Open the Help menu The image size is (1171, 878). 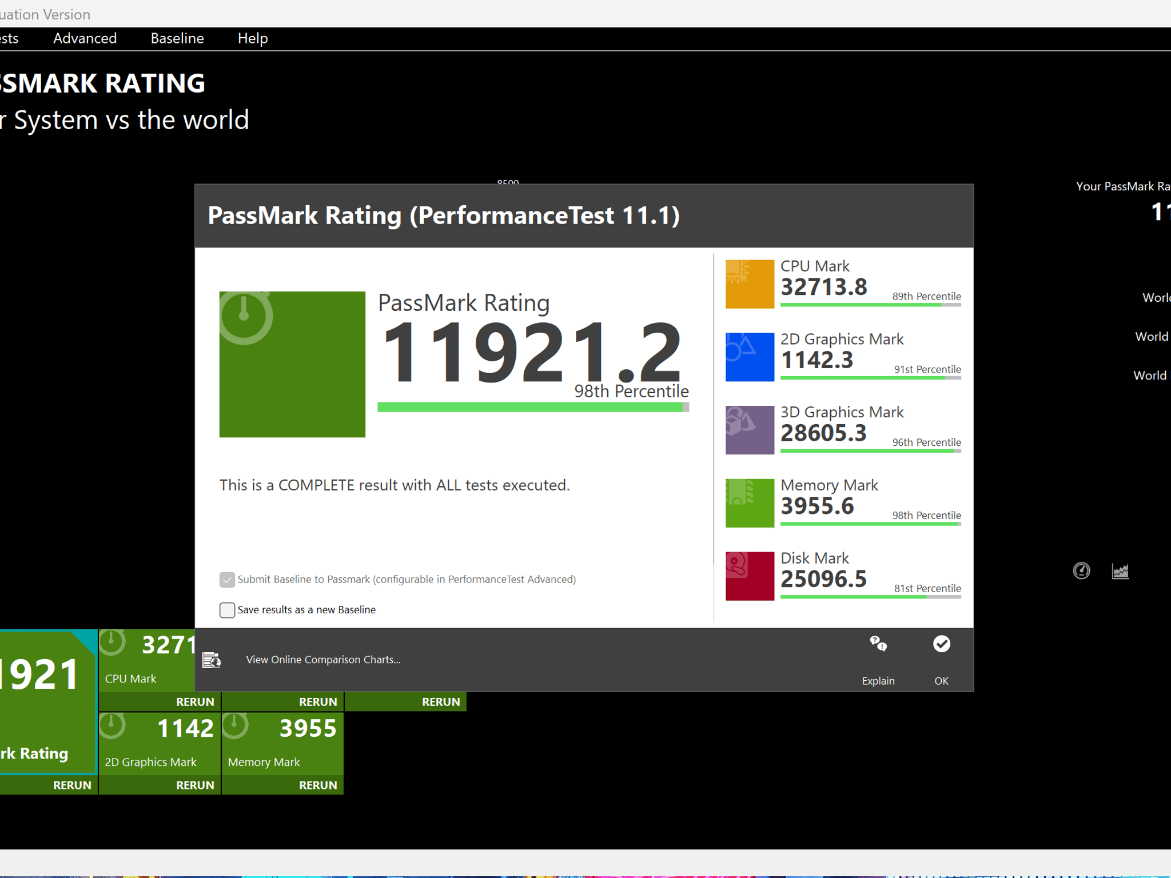pyautogui.click(x=253, y=38)
